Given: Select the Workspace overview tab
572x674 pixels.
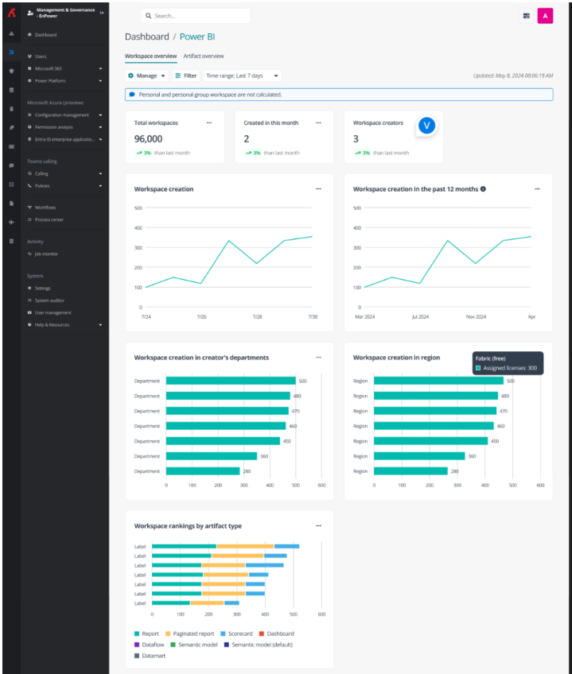Looking at the screenshot, I should 150,56.
